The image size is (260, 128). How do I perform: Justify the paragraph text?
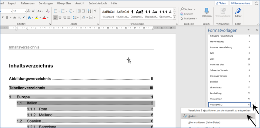[69, 17]
